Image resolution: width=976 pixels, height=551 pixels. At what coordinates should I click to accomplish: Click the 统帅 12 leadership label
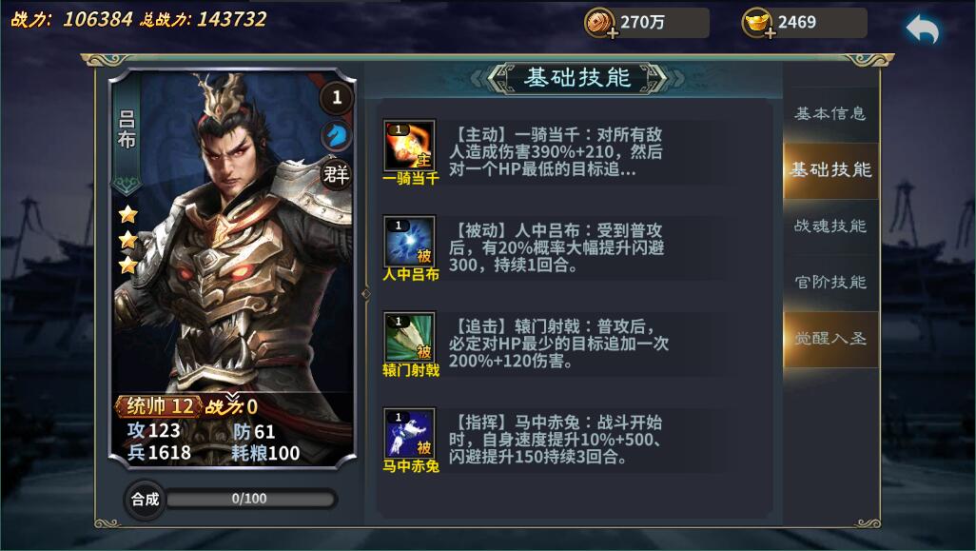click(x=160, y=406)
